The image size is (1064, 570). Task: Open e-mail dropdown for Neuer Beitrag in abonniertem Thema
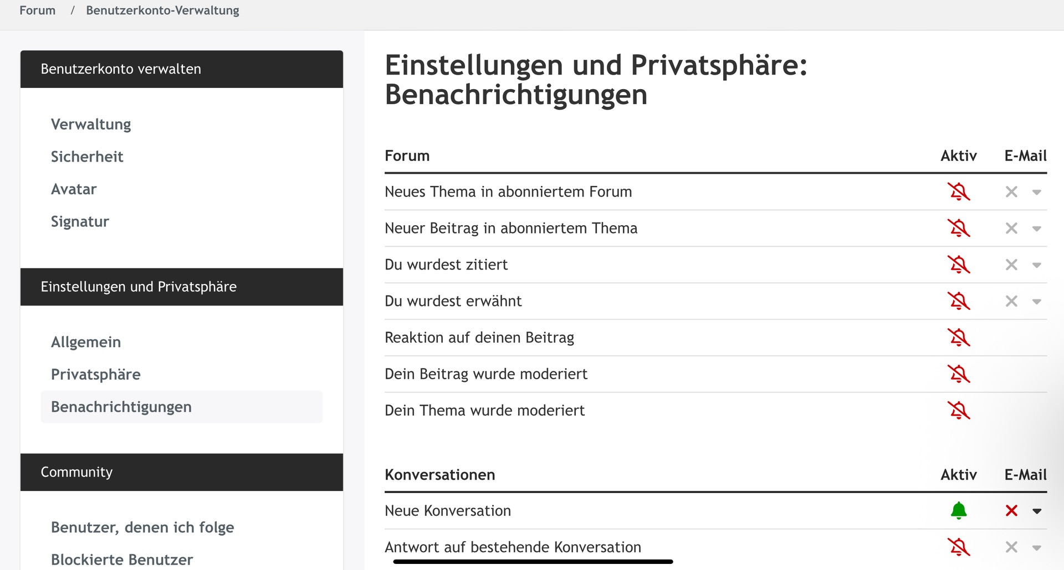pos(1037,229)
